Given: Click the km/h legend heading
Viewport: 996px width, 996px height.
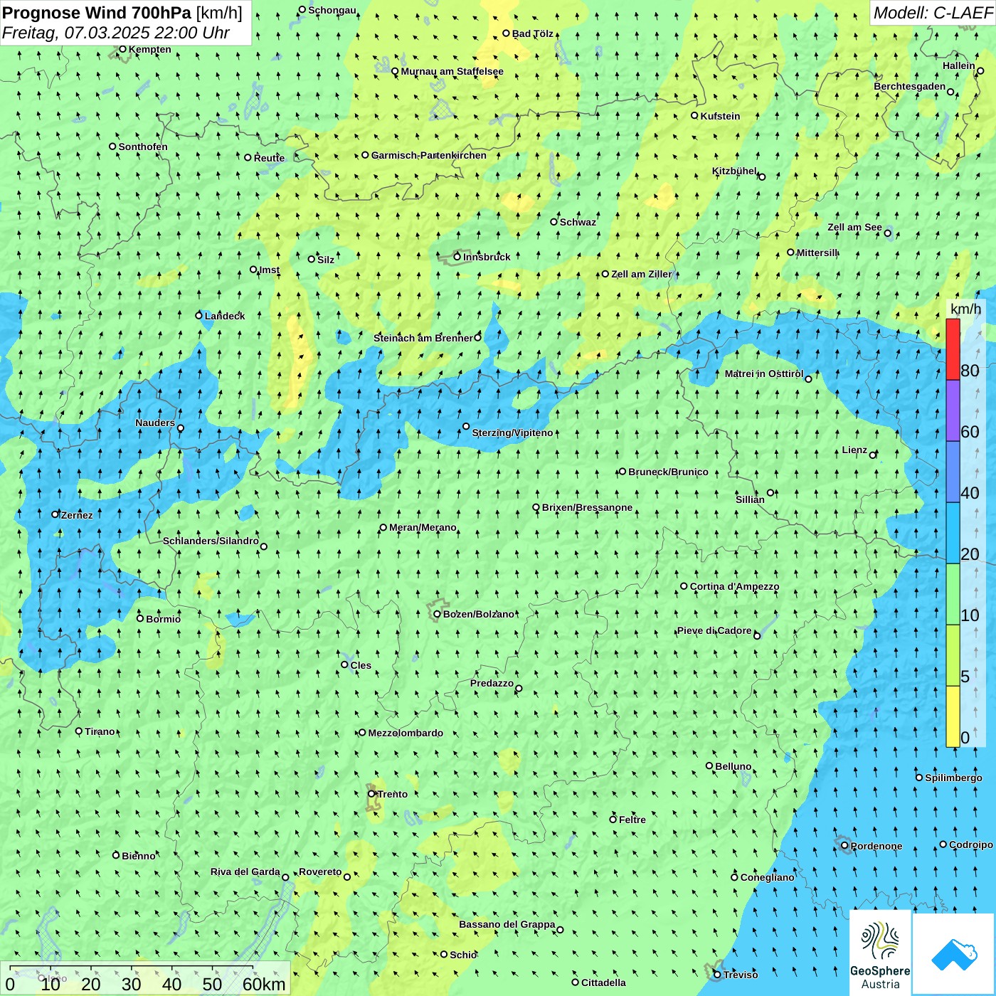Looking at the screenshot, I should (x=965, y=309).
